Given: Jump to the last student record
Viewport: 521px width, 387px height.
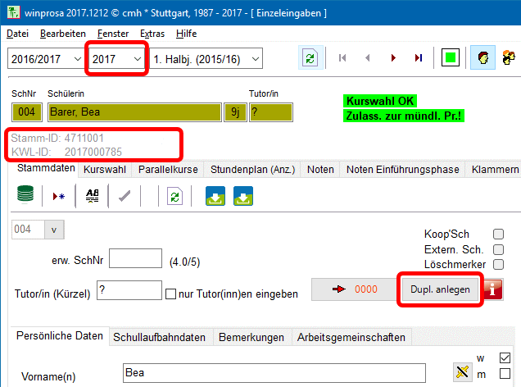Looking at the screenshot, I should tap(419, 58).
